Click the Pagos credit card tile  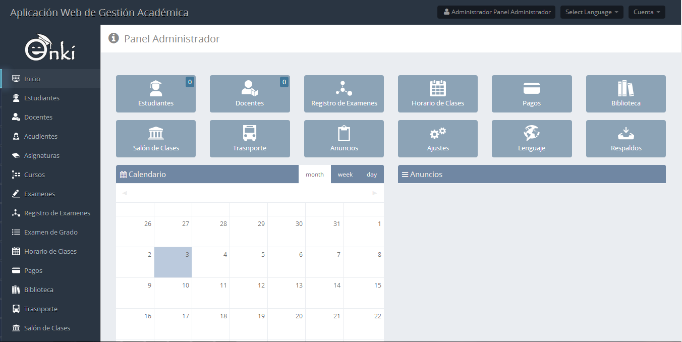click(x=532, y=94)
